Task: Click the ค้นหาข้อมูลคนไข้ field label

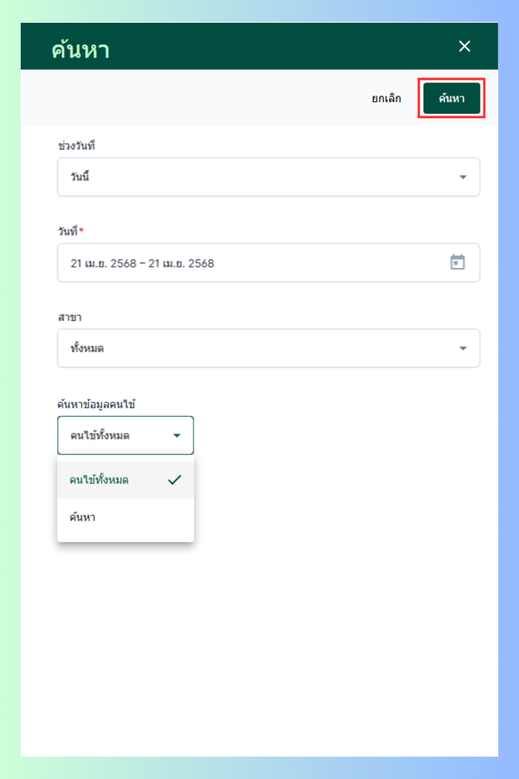Action: tap(96, 404)
